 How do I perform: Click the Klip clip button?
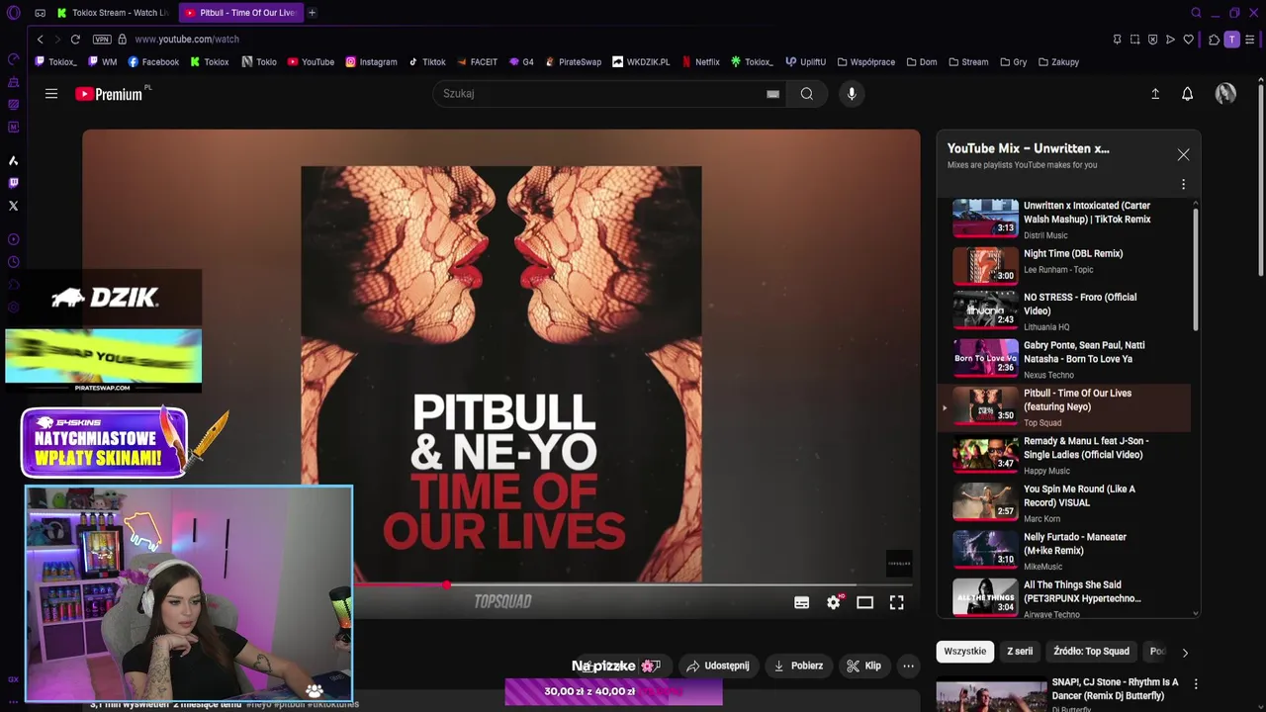863,666
